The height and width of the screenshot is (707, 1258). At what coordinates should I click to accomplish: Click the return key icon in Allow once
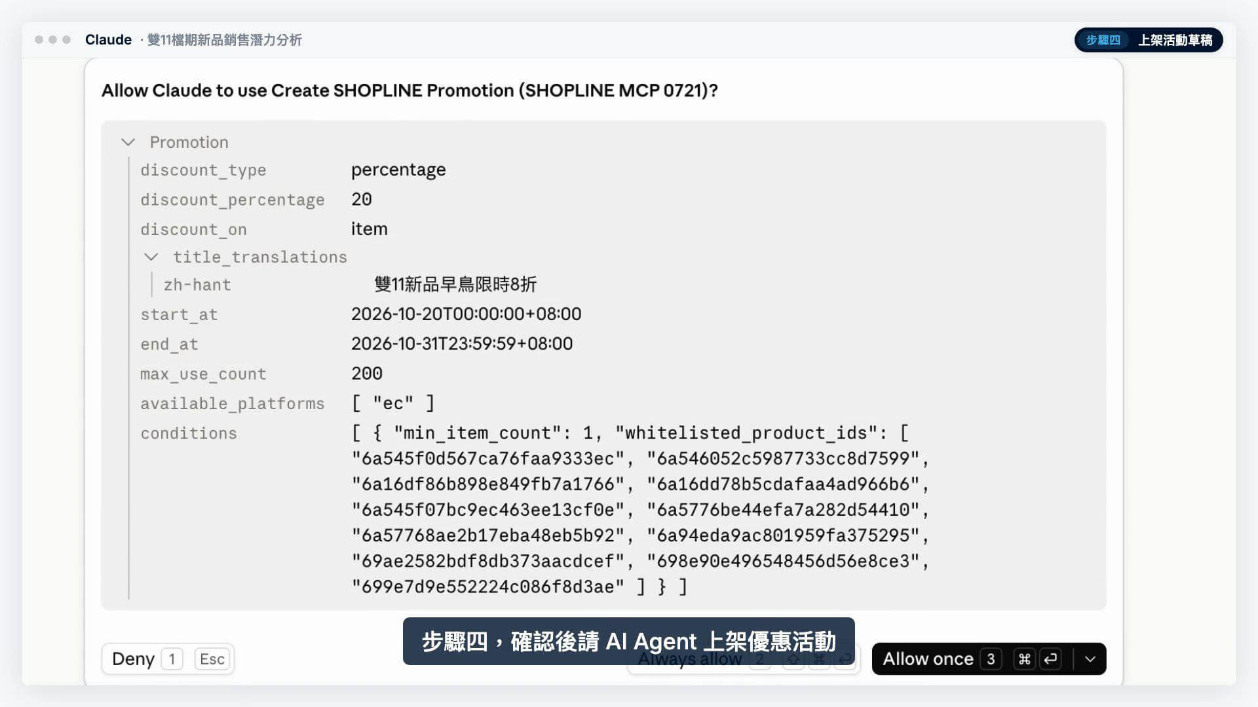[x=1051, y=659]
